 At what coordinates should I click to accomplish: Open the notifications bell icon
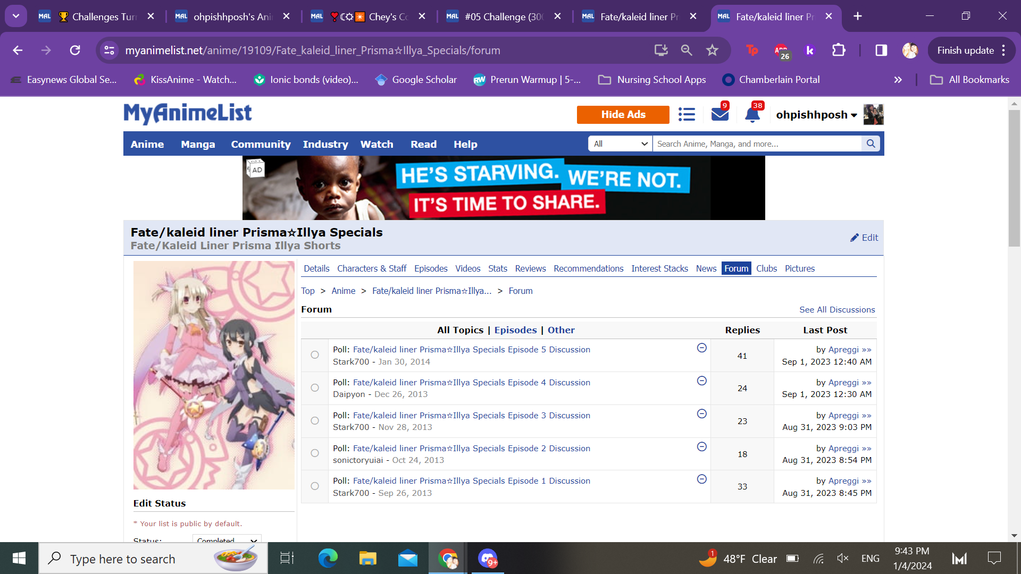point(752,114)
